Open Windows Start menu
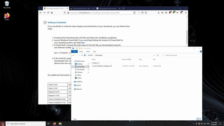Viewport: 224px width, 126px height. click(x=3, y=124)
